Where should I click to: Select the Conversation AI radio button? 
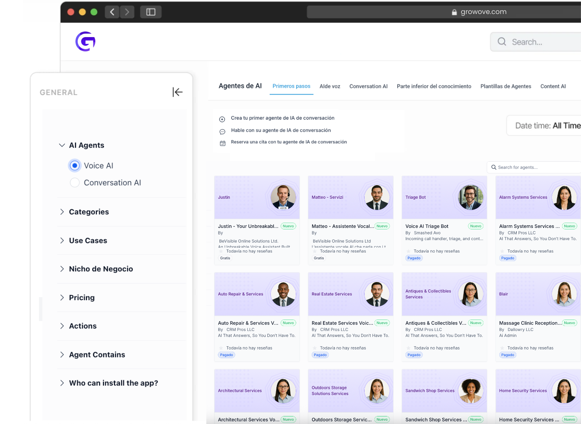pyautogui.click(x=75, y=183)
